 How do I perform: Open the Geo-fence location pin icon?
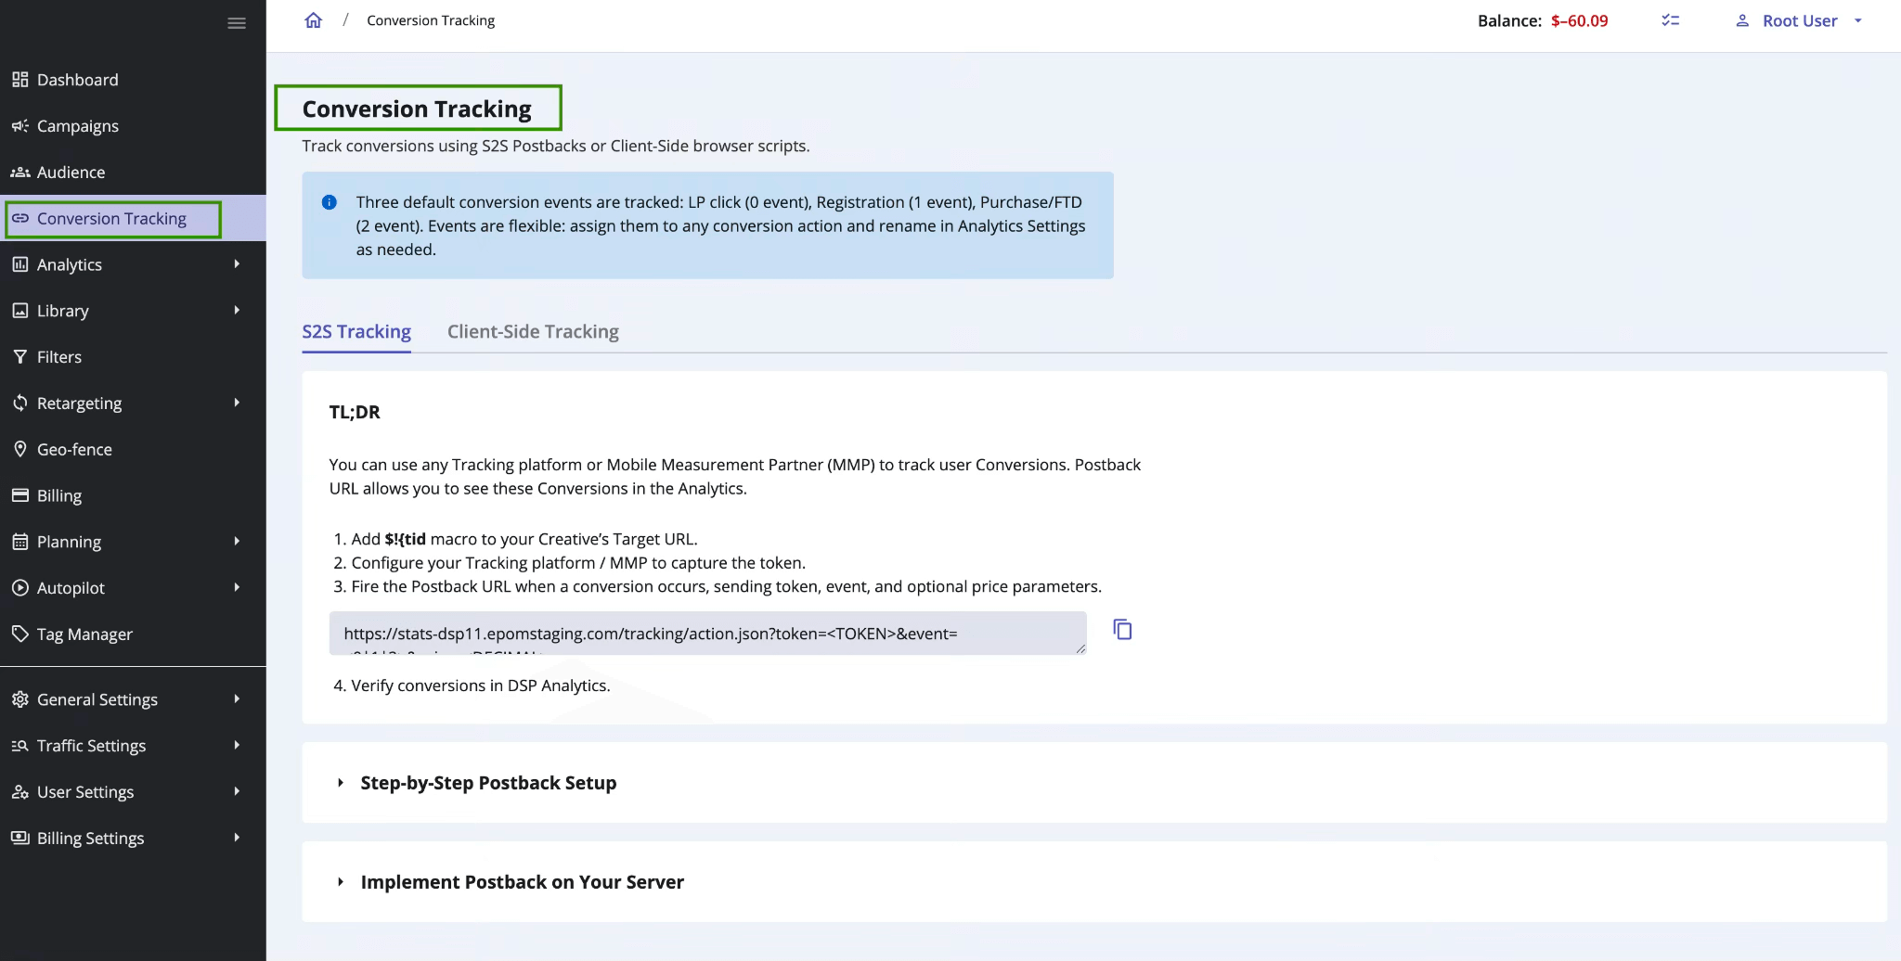tap(20, 449)
